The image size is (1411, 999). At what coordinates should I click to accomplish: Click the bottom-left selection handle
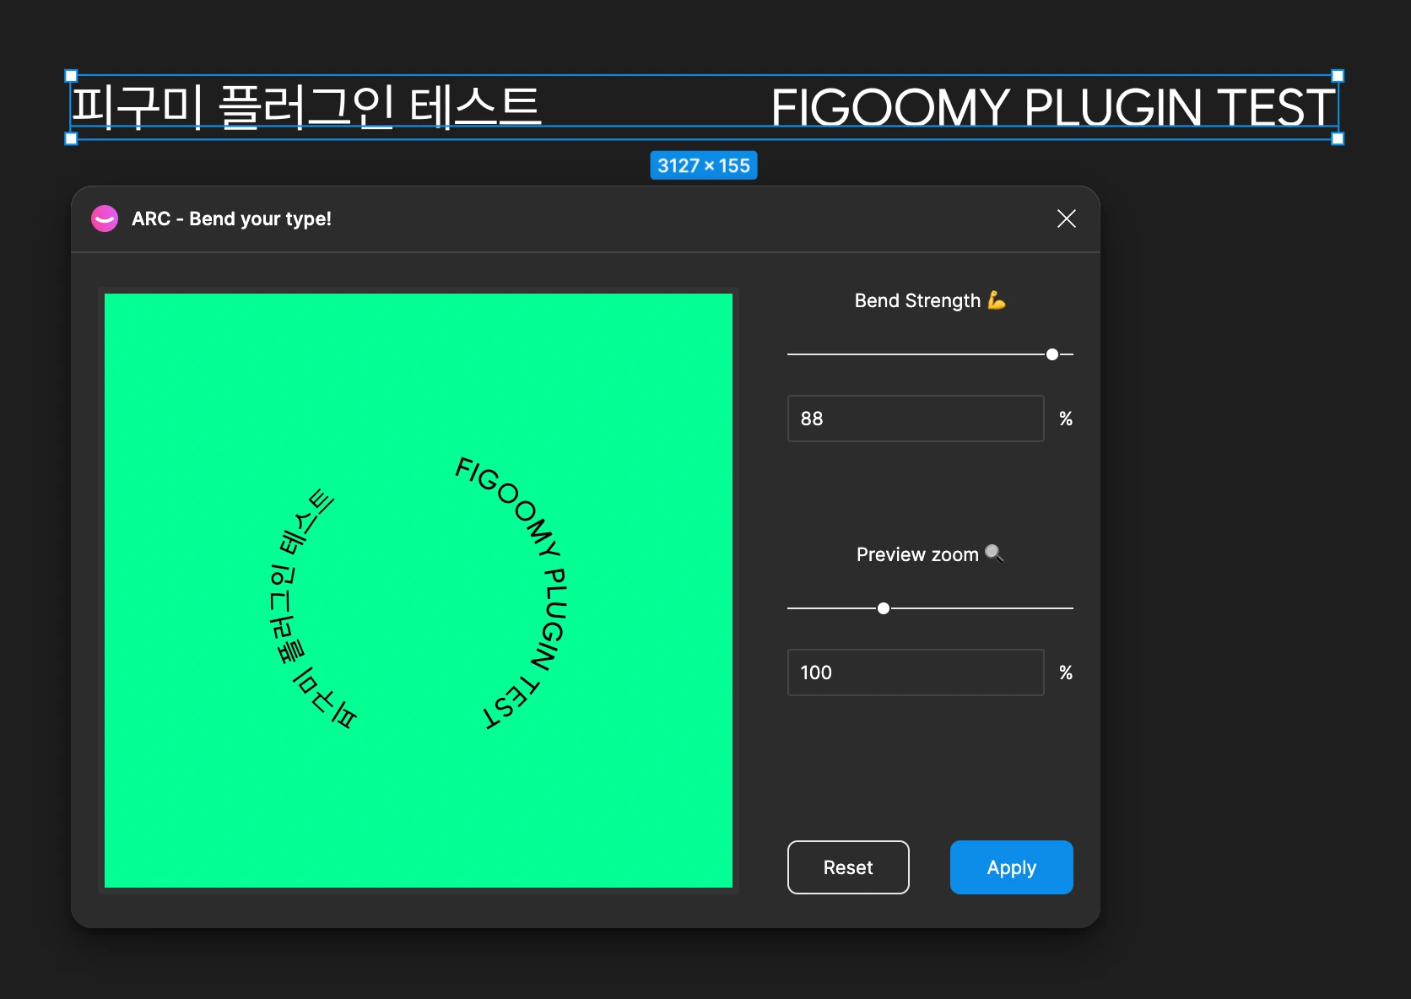tap(71, 139)
